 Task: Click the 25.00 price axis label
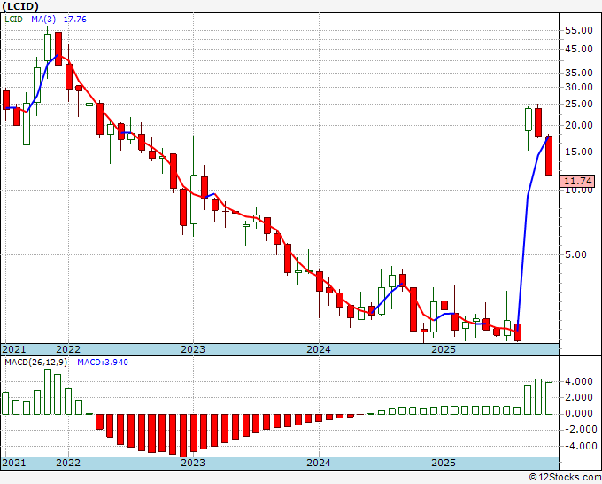click(579, 104)
